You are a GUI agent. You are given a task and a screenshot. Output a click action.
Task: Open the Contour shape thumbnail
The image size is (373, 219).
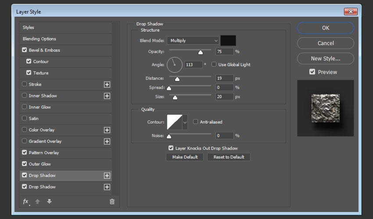(x=174, y=122)
